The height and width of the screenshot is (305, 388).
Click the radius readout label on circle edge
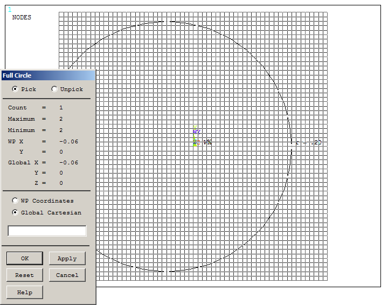(308, 142)
